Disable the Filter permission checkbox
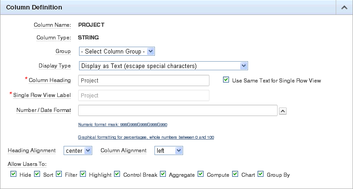 point(59,174)
